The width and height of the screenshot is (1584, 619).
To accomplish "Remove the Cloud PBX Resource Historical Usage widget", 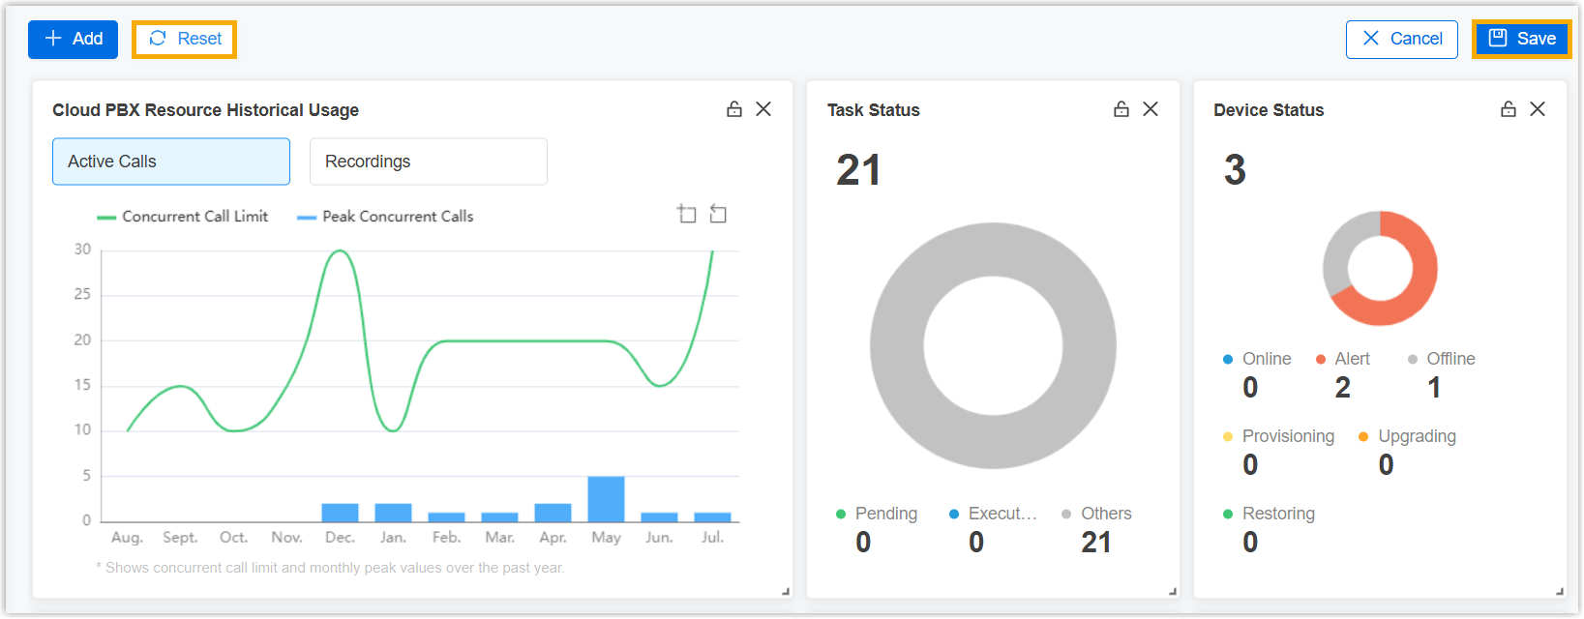I will tap(763, 109).
